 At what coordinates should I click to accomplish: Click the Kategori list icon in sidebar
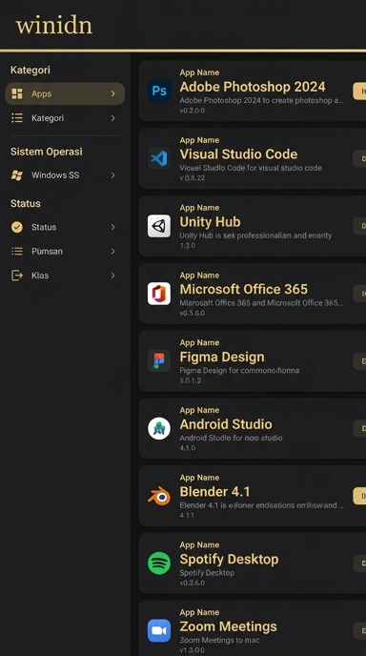17,118
